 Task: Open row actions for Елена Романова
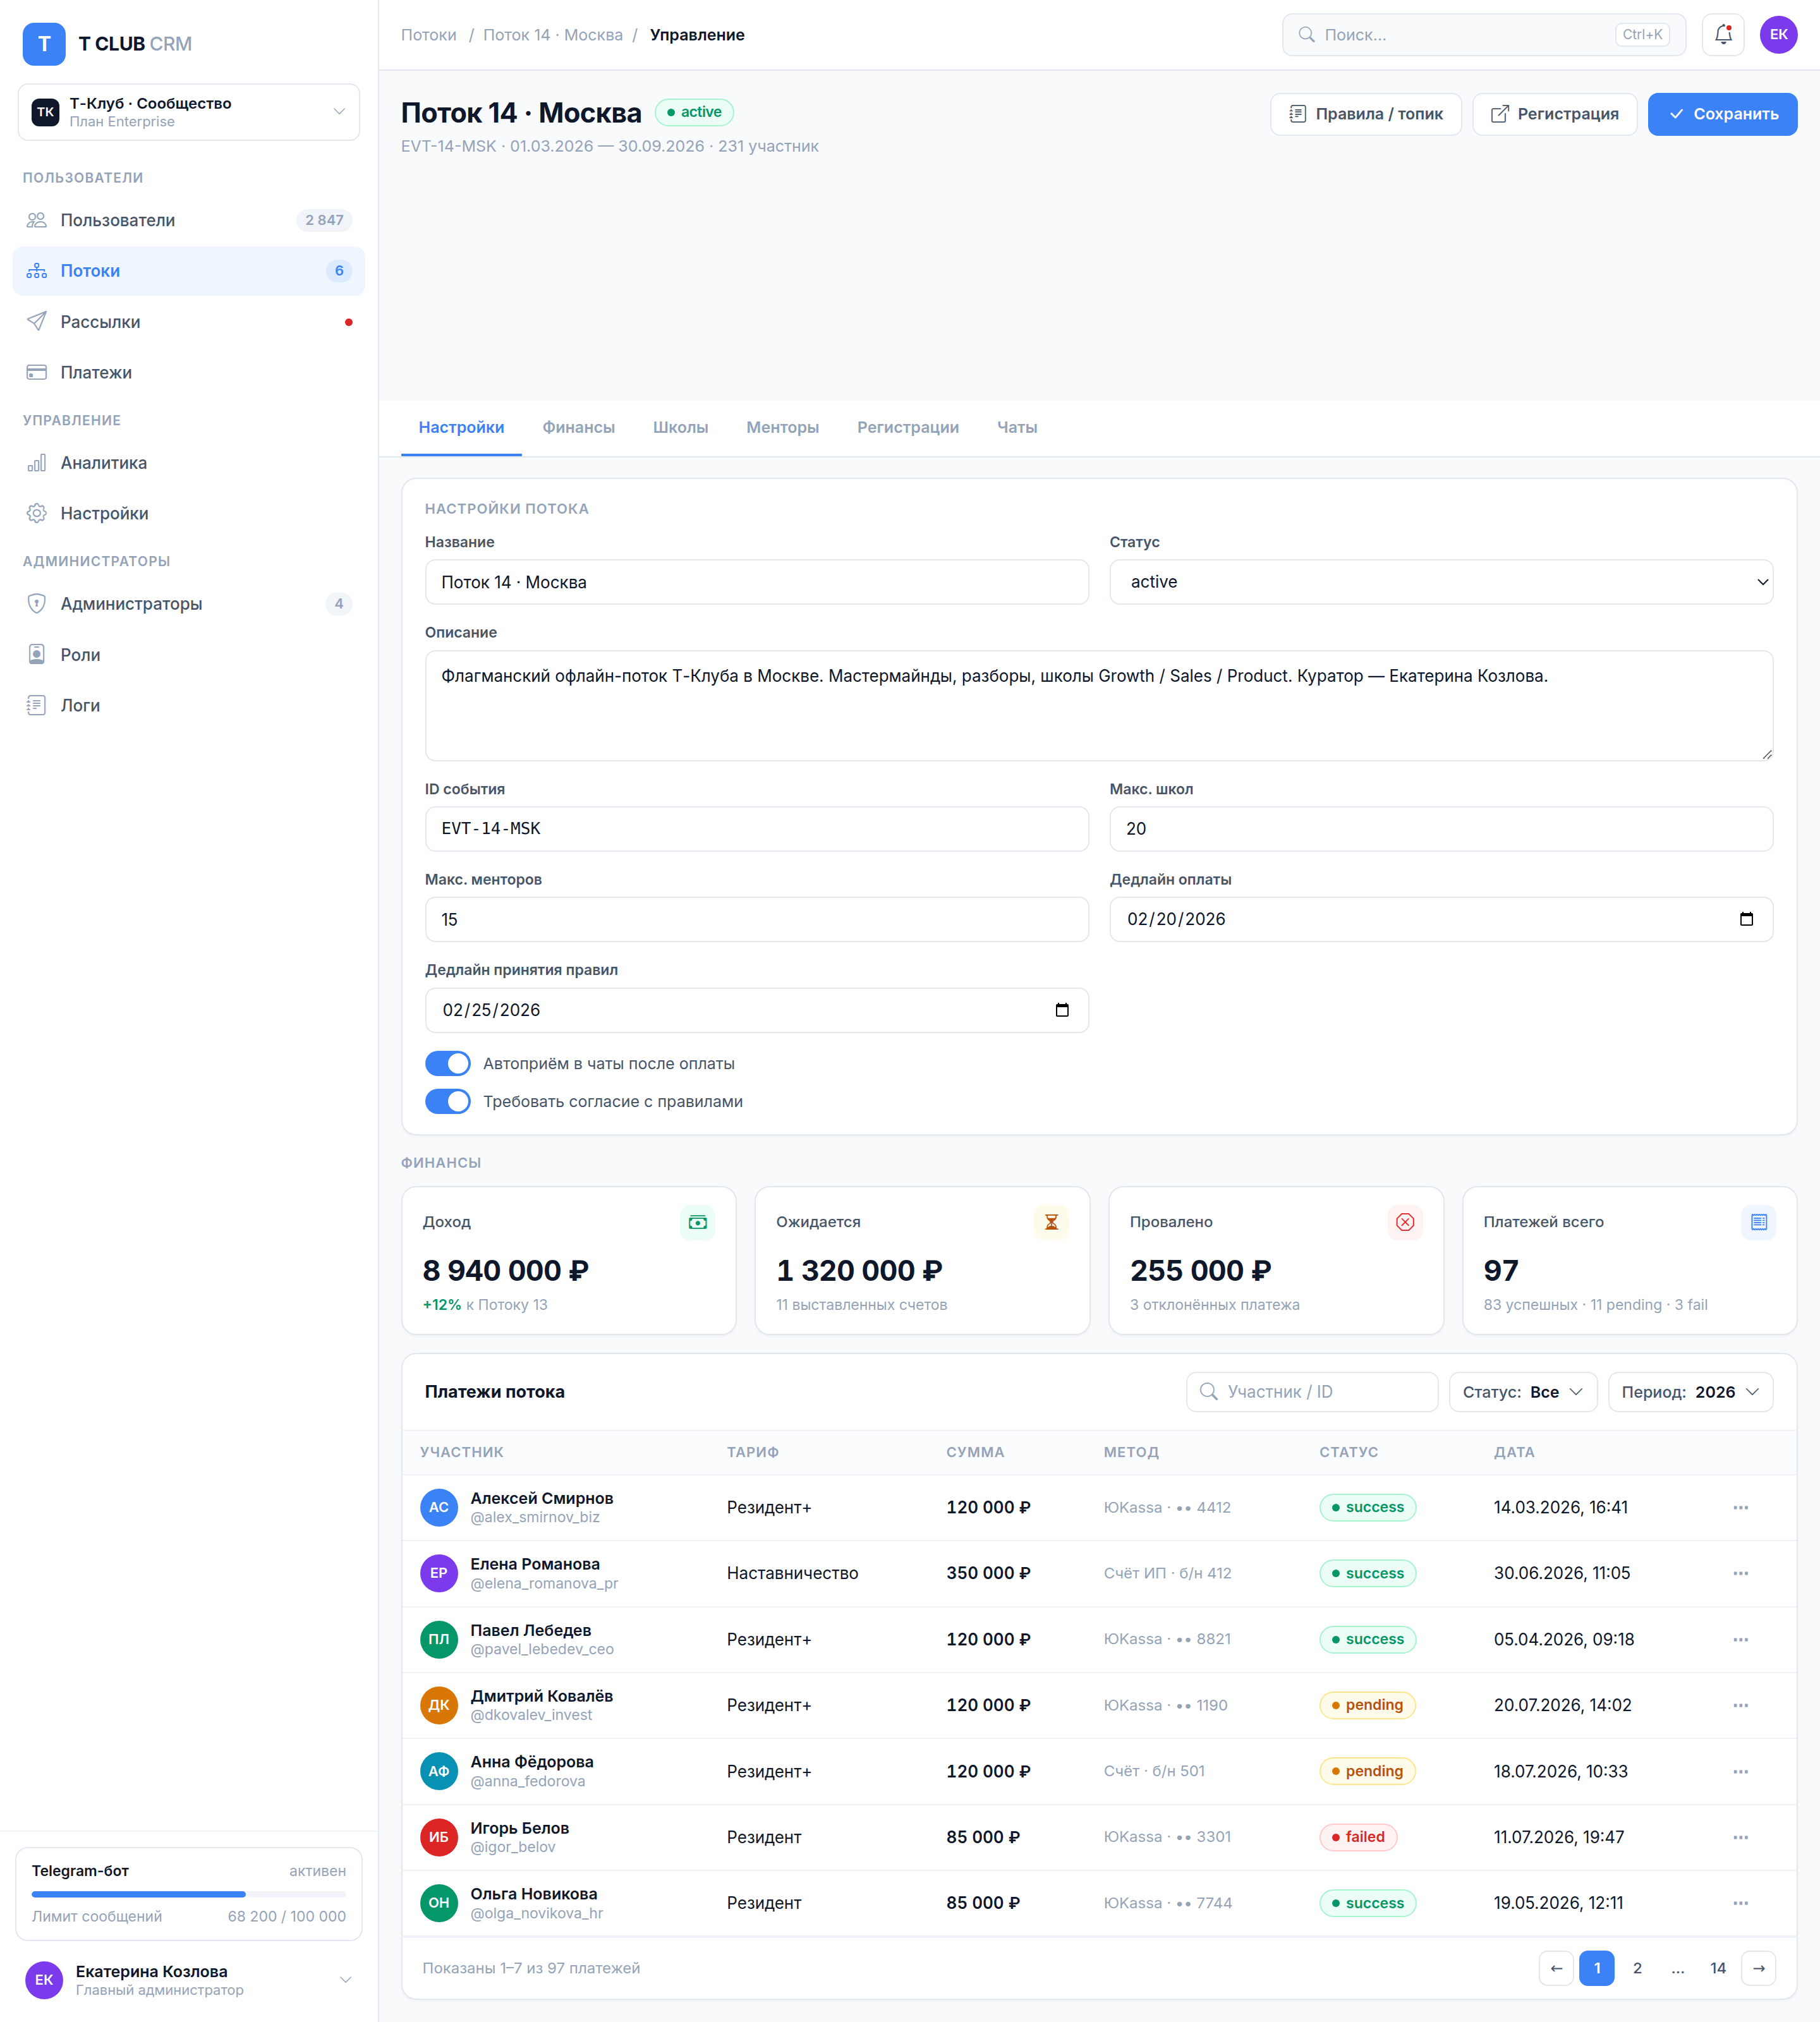(x=1741, y=1573)
